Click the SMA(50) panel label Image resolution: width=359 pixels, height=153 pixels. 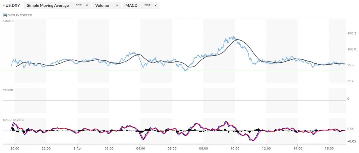[8, 21]
